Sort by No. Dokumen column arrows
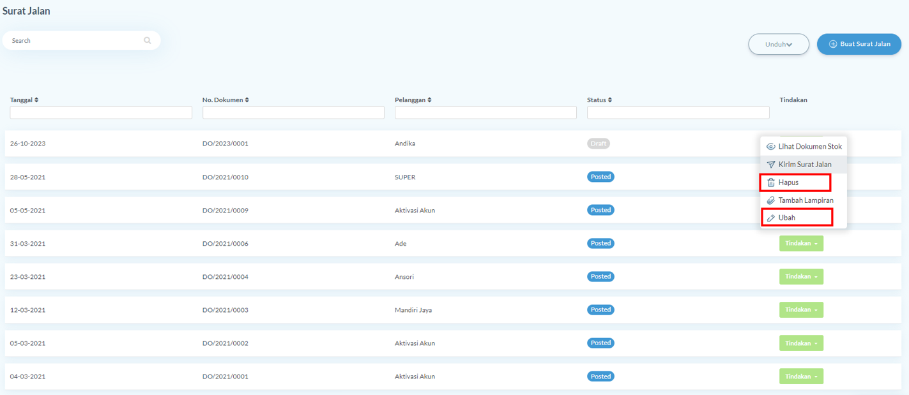Image resolution: width=909 pixels, height=395 pixels. point(247,100)
